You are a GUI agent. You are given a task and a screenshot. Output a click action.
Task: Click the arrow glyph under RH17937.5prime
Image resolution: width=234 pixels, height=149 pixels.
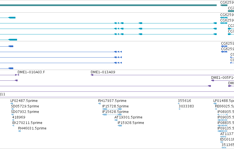[99, 104]
